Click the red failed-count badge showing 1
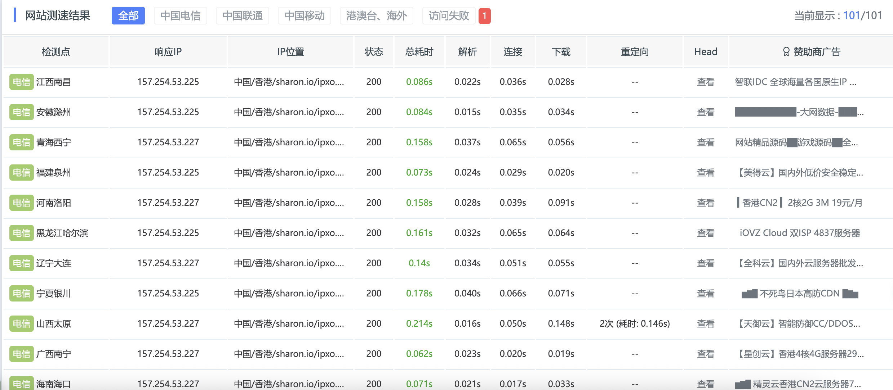The image size is (893, 390). (x=484, y=16)
